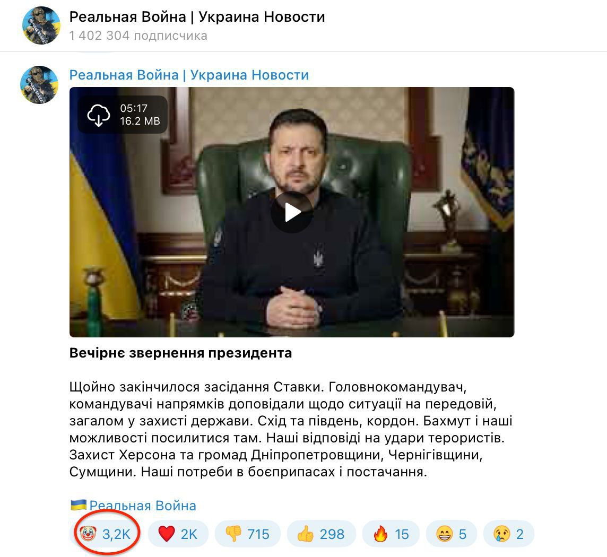
Task: Click the crying face reaction 2
Action: point(509,534)
